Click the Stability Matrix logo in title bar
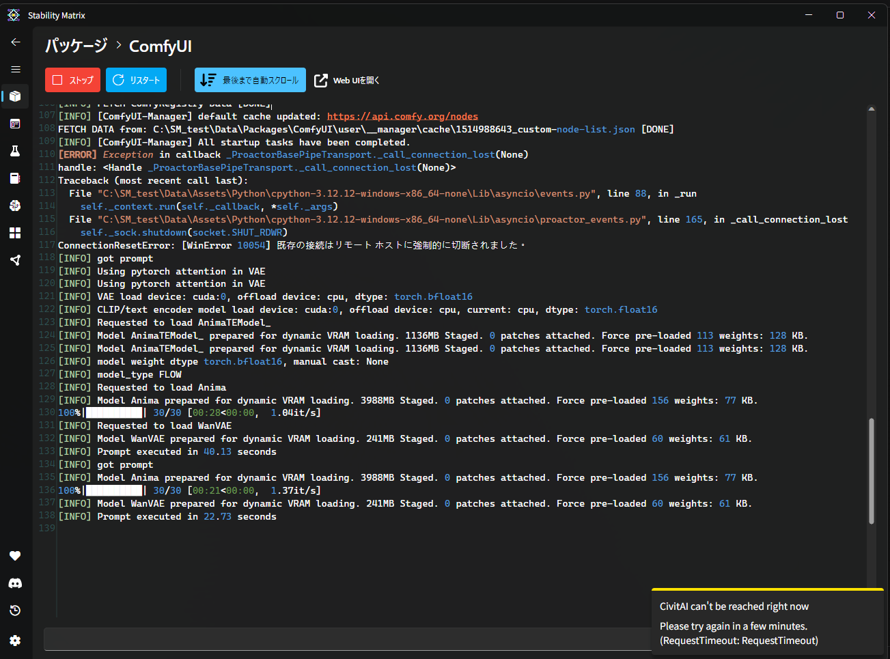The width and height of the screenshot is (890, 659). click(x=14, y=15)
